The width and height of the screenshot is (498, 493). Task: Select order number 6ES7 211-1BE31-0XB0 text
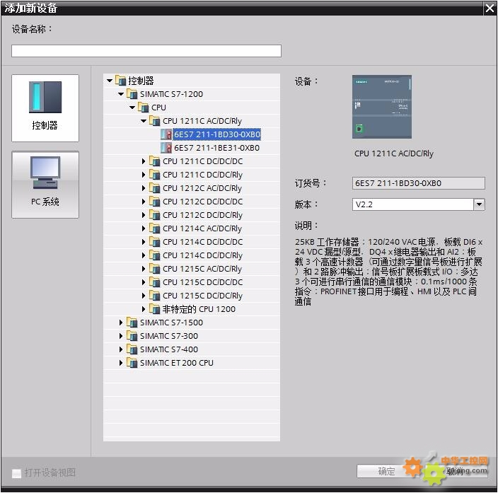tap(216, 148)
